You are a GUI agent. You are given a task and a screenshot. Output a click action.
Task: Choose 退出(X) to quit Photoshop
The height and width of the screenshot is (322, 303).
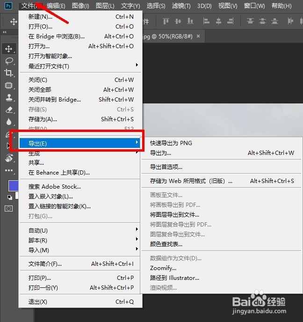(x=81, y=302)
